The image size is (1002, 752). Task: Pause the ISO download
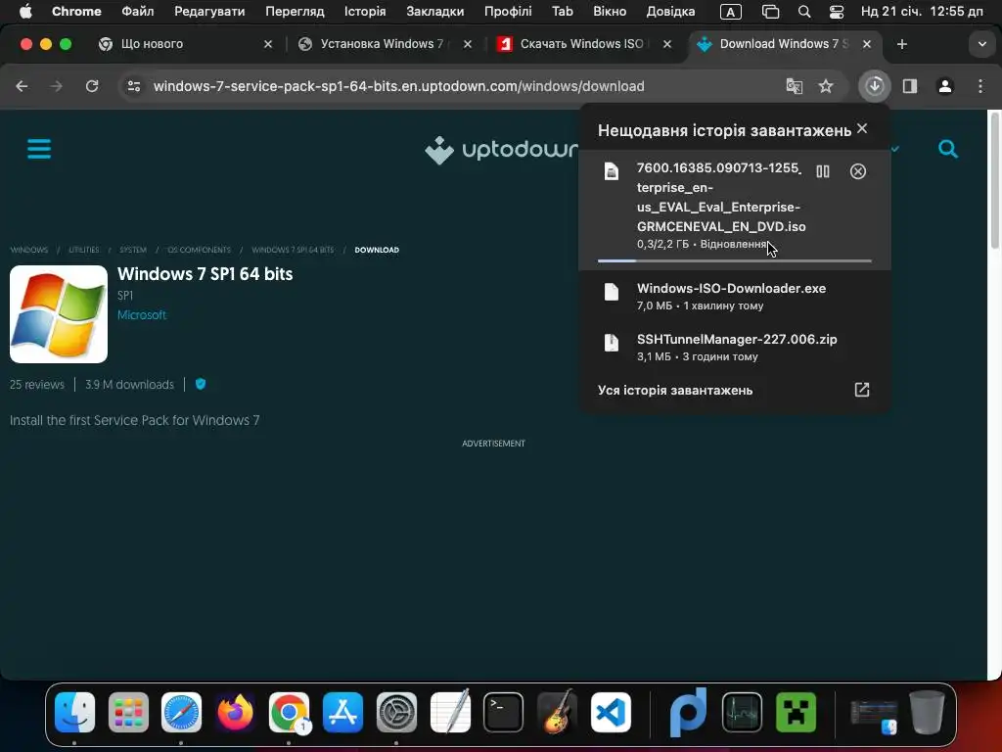tap(822, 171)
